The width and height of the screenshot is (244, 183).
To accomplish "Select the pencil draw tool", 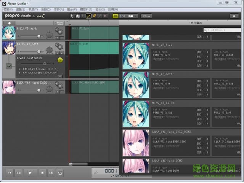I will coord(88,16).
